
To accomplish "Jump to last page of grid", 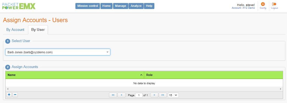I will coord(163,95).
